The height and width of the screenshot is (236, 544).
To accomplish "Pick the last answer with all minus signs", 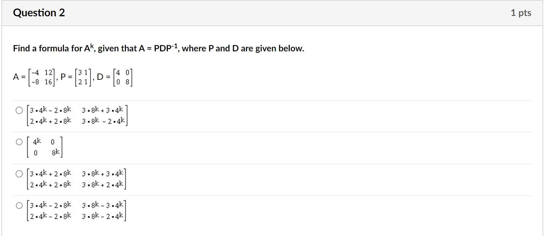I will tap(19, 206).
